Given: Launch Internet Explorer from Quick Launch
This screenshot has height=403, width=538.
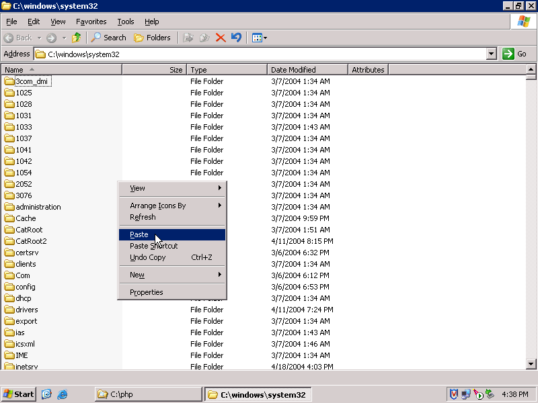Looking at the screenshot, I should pyautogui.click(x=63, y=394).
